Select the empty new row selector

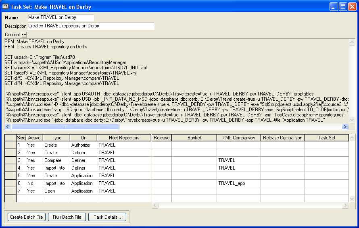tap(10, 198)
